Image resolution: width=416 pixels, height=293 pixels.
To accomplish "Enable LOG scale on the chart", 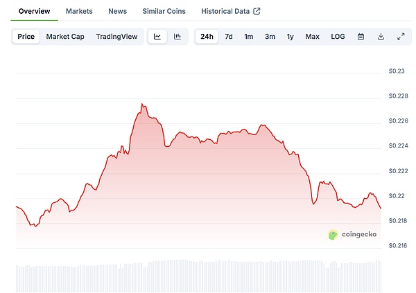I will click(338, 36).
